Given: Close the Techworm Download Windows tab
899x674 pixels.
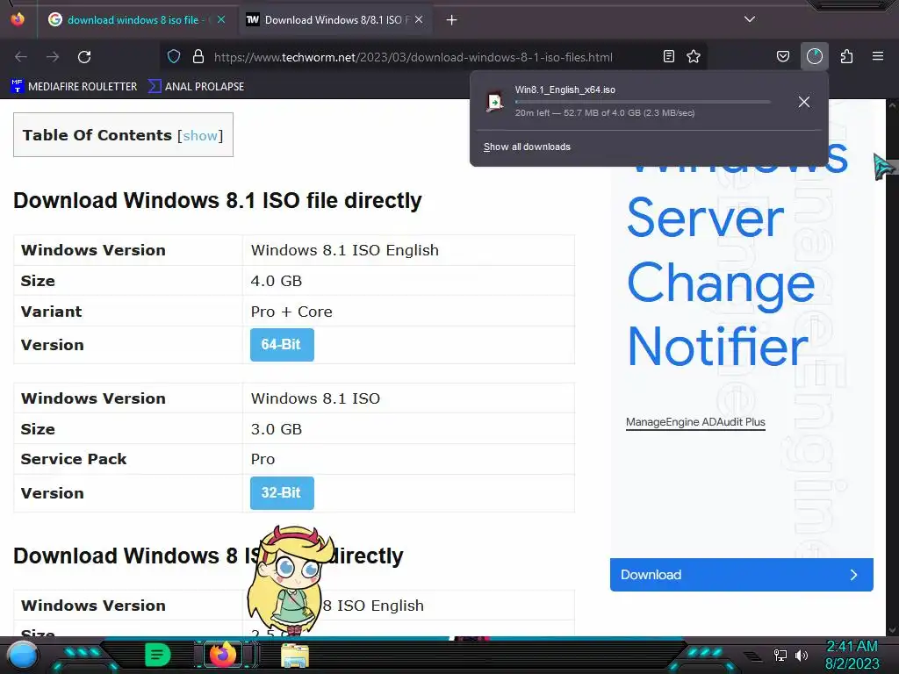Looking at the screenshot, I should (419, 19).
